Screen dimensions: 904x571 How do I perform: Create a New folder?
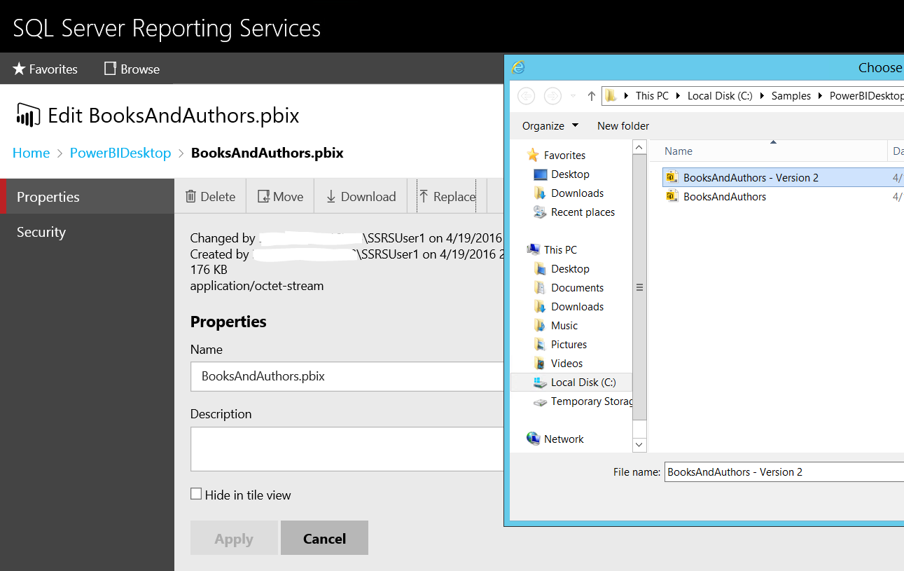point(623,126)
